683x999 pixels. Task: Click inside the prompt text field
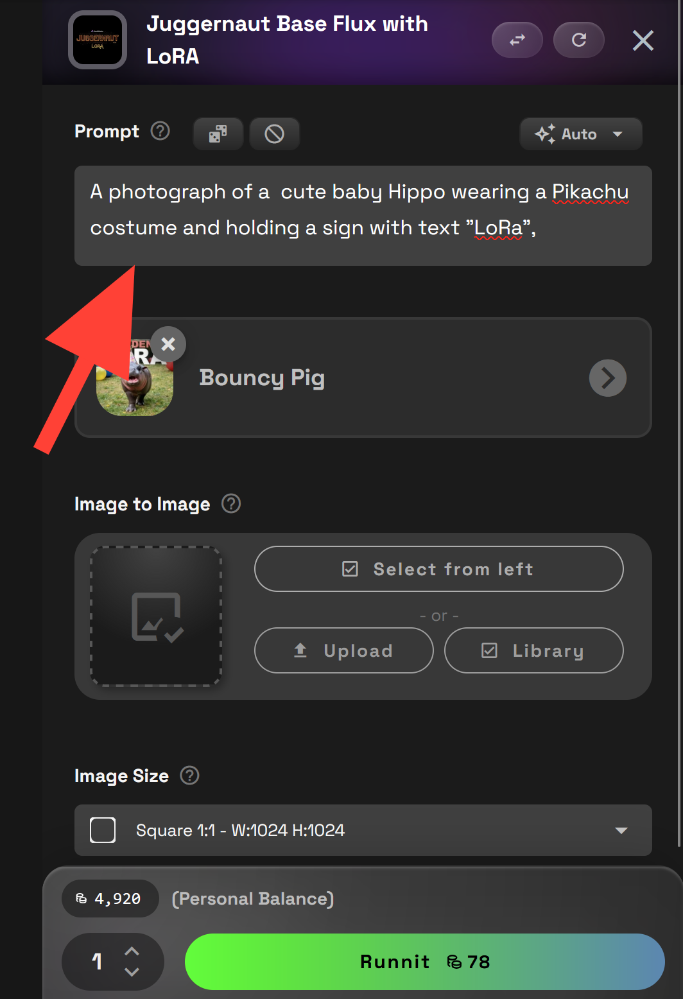click(363, 216)
